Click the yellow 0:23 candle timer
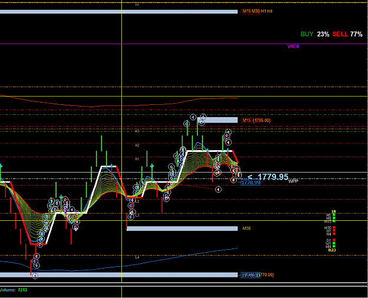 (x=332, y=250)
